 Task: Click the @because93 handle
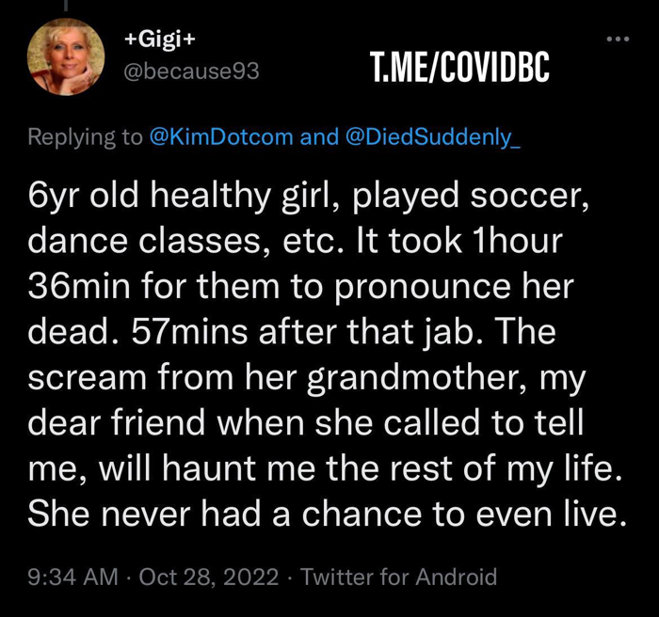191,71
